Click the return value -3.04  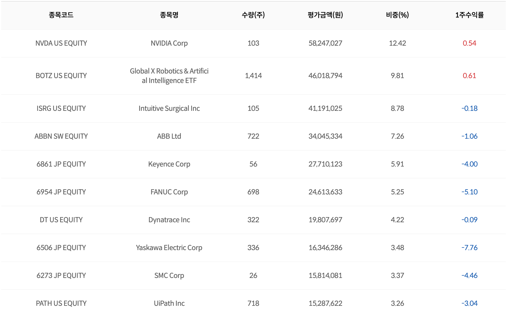point(469,303)
